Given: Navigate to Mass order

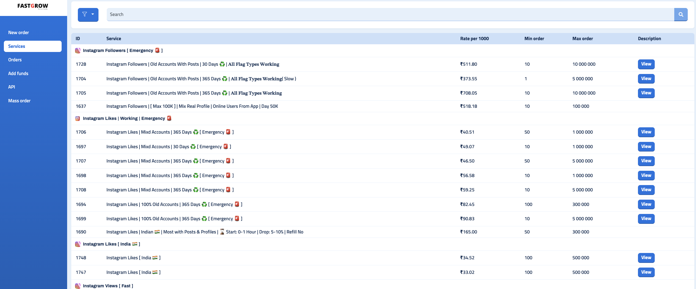Looking at the screenshot, I should tap(19, 101).
